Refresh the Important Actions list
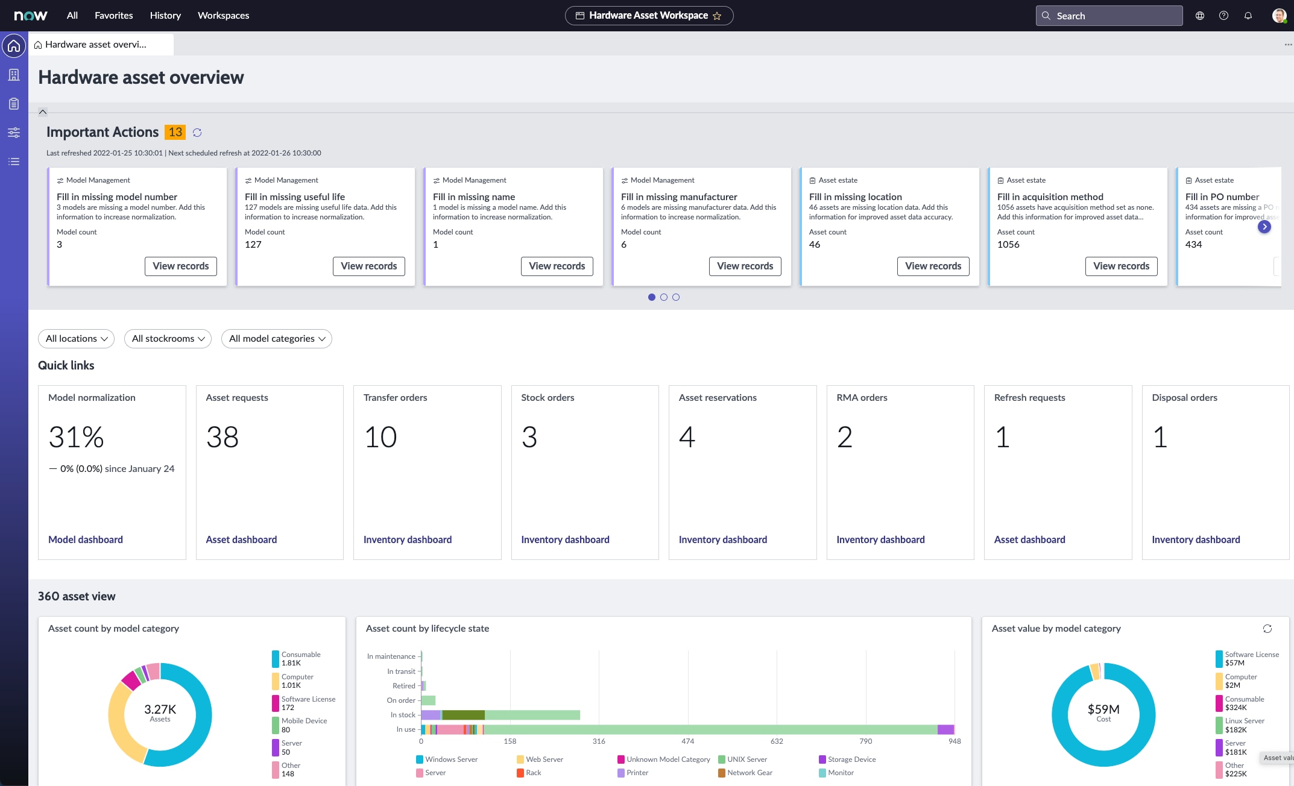Image resolution: width=1294 pixels, height=786 pixels. tap(197, 133)
